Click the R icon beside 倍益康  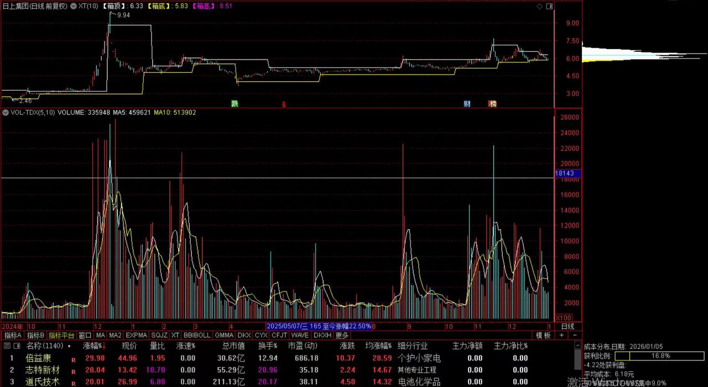73,359
